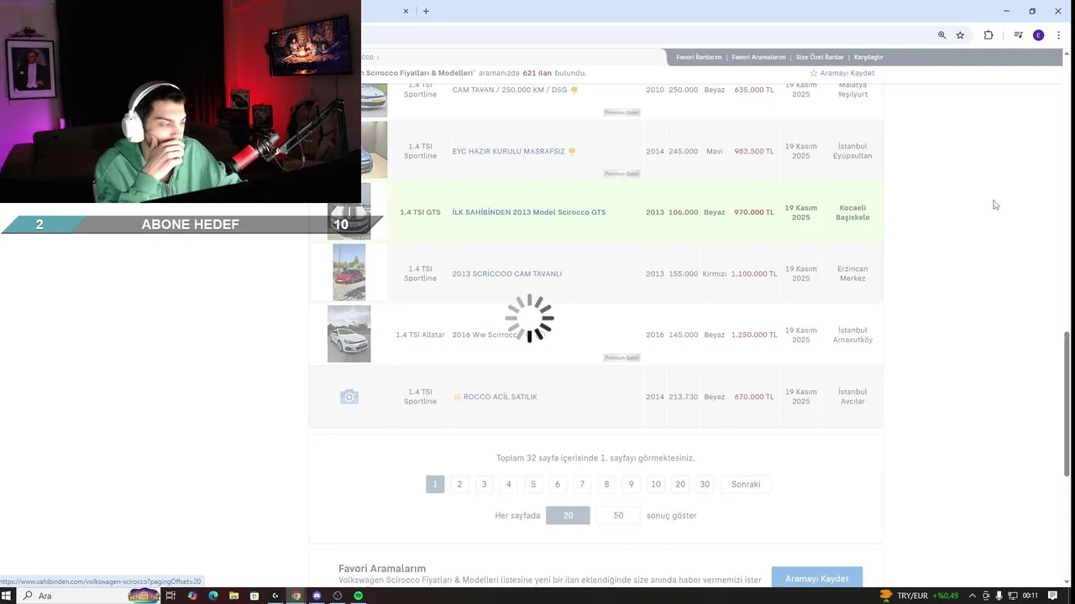Open the notification center icon

pyautogui.click(x=1052, y=596)
